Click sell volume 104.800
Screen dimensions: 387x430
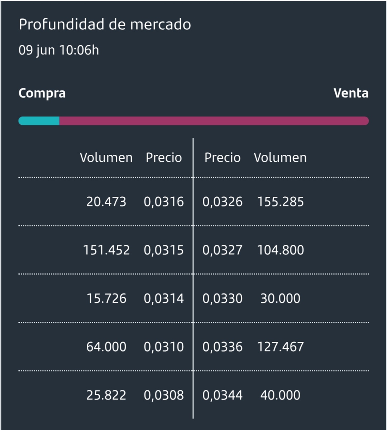point(281,250)
